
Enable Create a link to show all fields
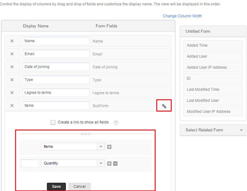point(53,123)
